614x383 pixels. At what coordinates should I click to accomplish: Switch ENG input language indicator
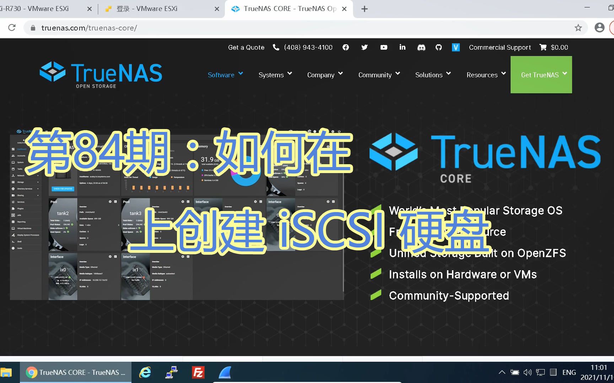[569, 372]
